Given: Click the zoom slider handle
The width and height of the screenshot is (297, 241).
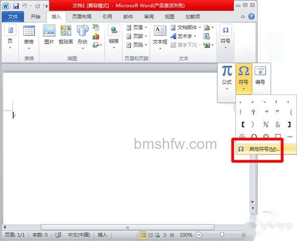Looking at the screenshot, I should pyautogui.click(x=222, y=235).
